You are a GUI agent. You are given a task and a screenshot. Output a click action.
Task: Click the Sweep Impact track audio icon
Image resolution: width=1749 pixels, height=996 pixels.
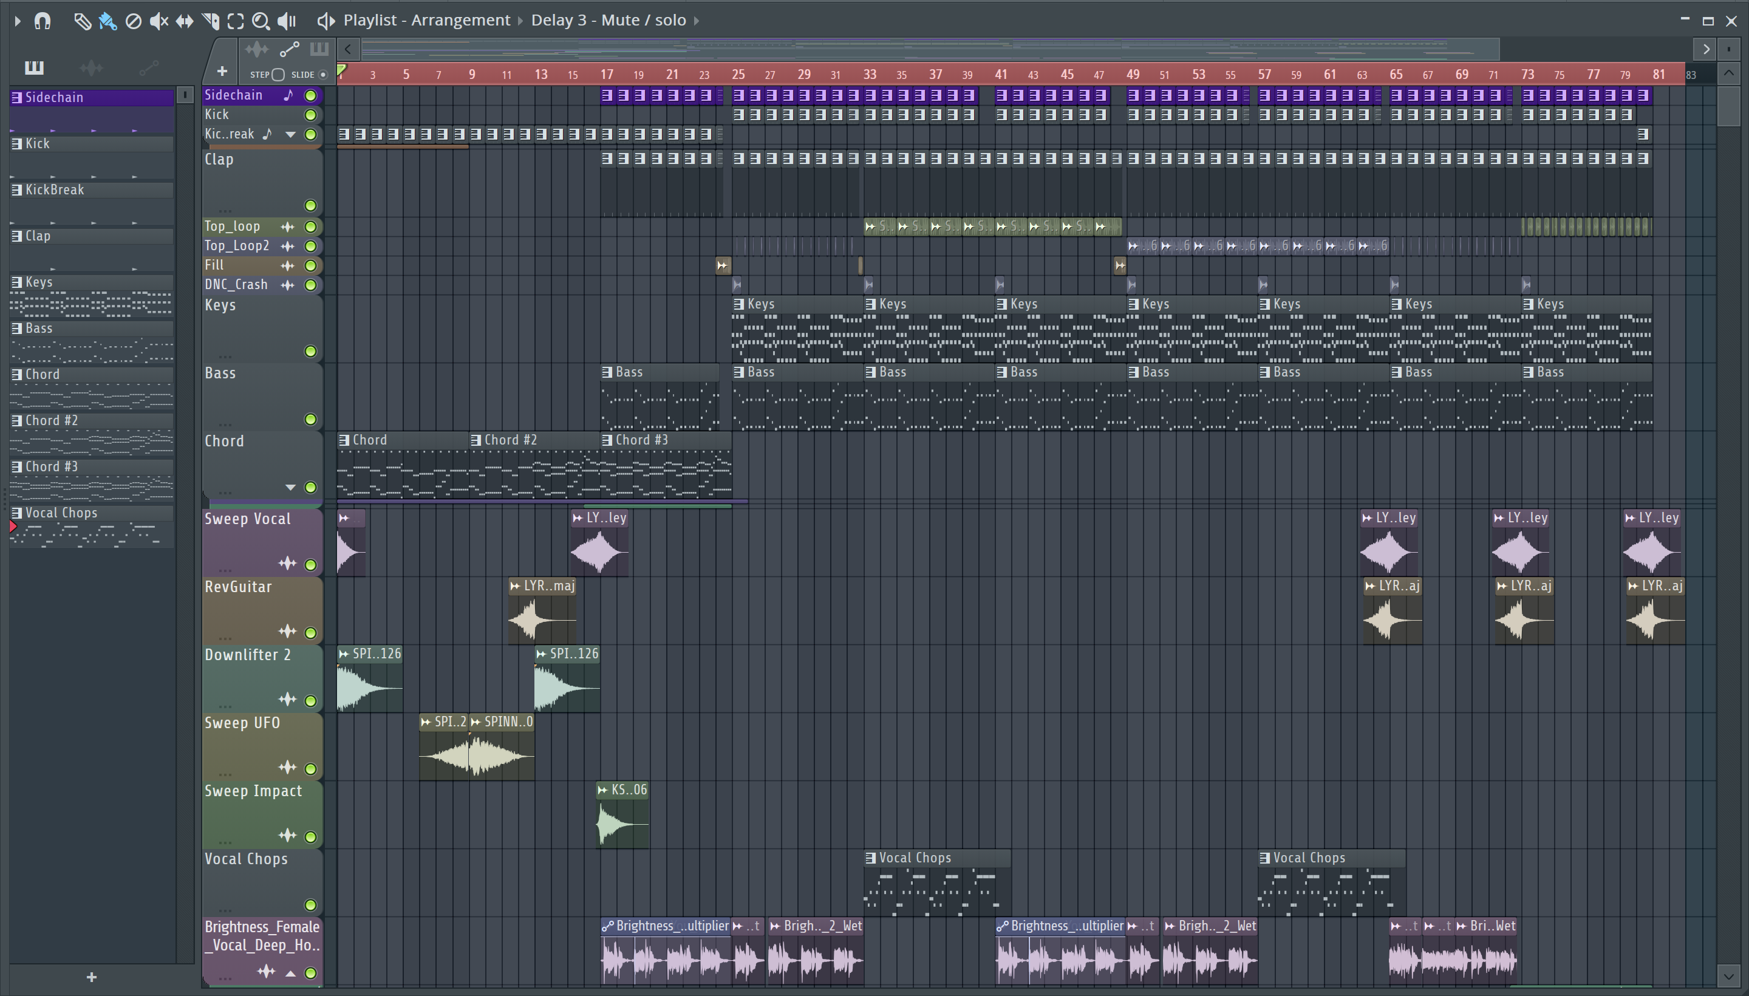[x=288, y=835]
